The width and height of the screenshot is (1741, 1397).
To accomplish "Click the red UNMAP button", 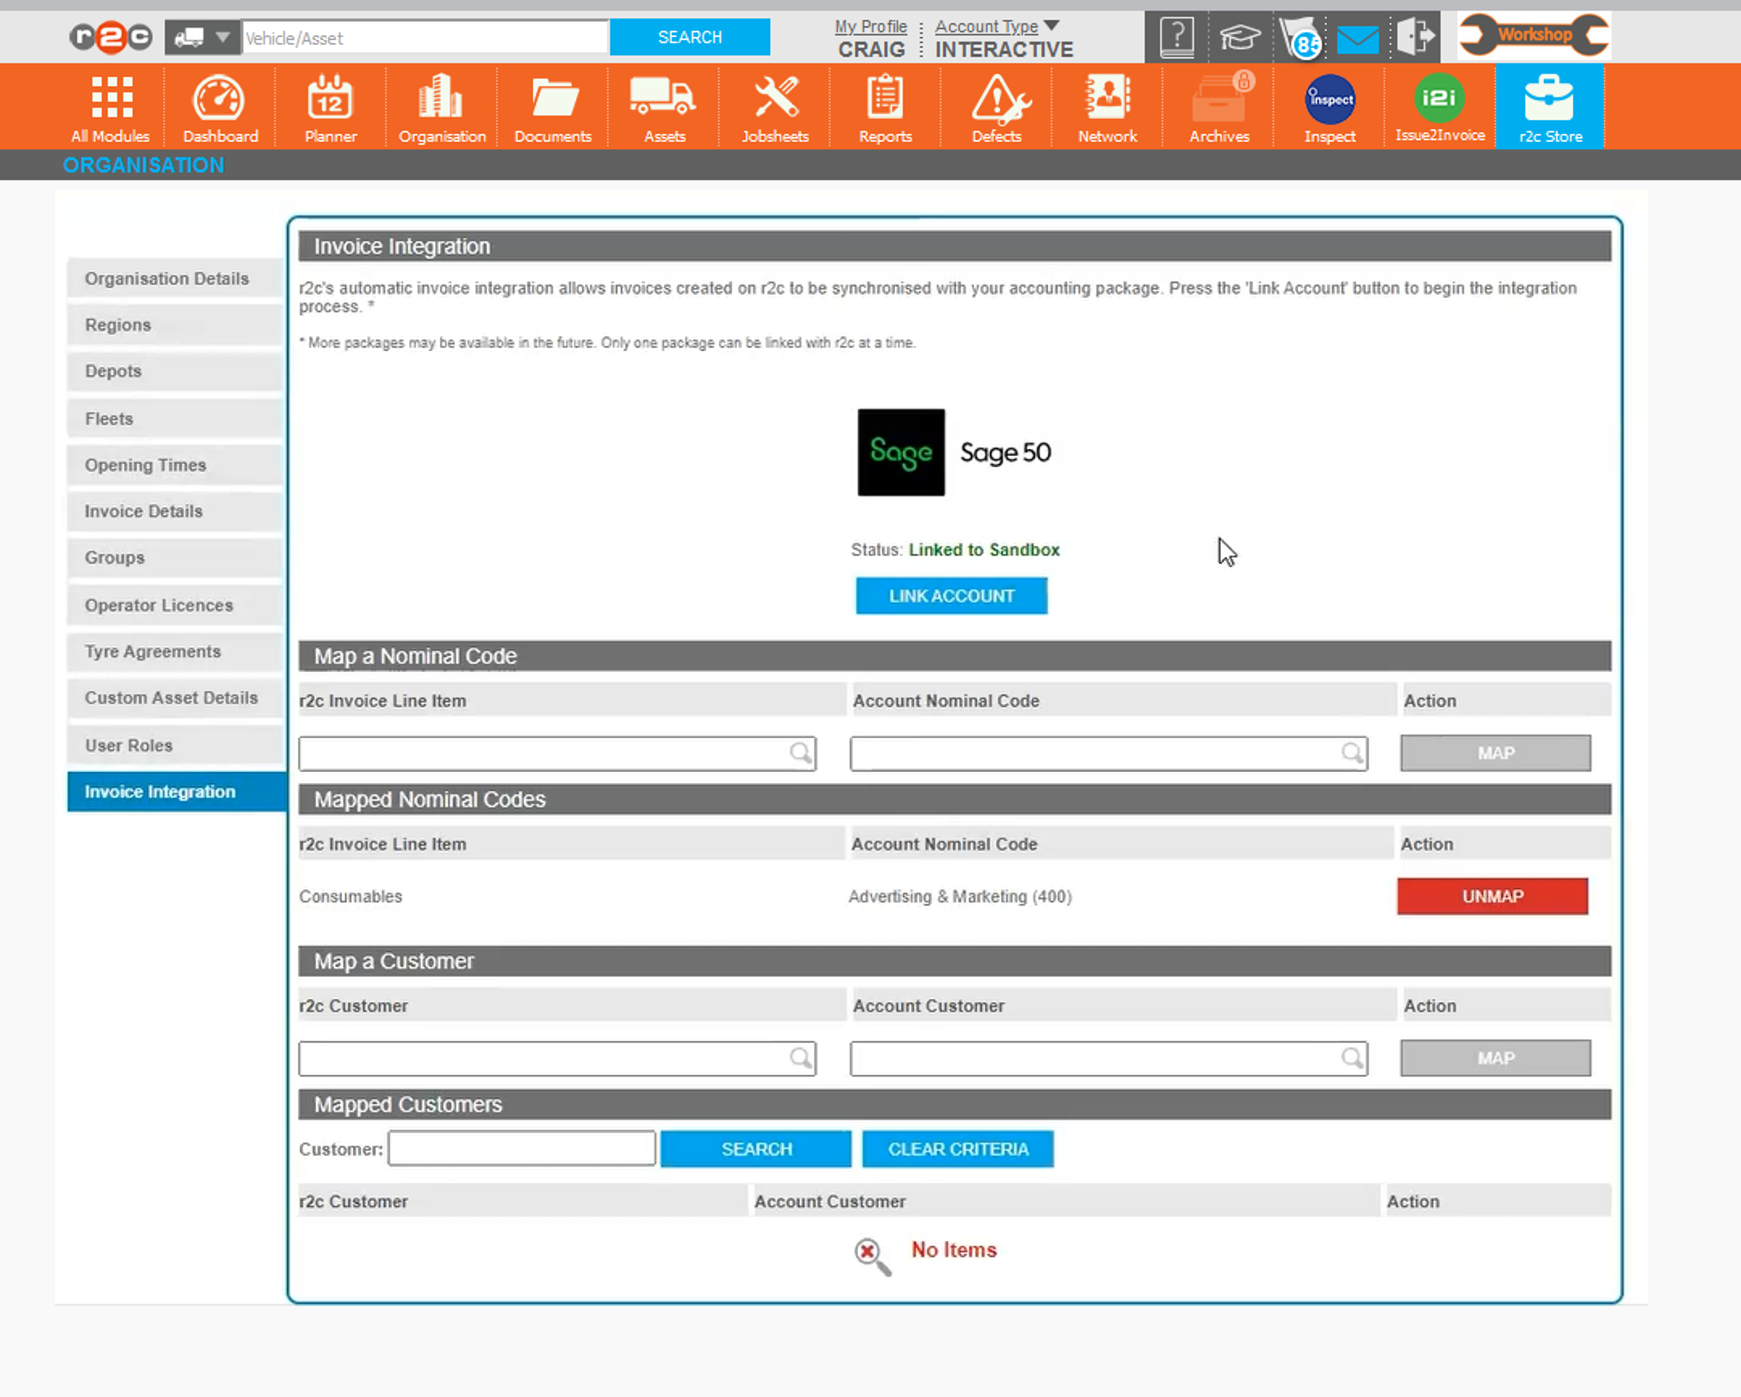I will [1492, 896].
